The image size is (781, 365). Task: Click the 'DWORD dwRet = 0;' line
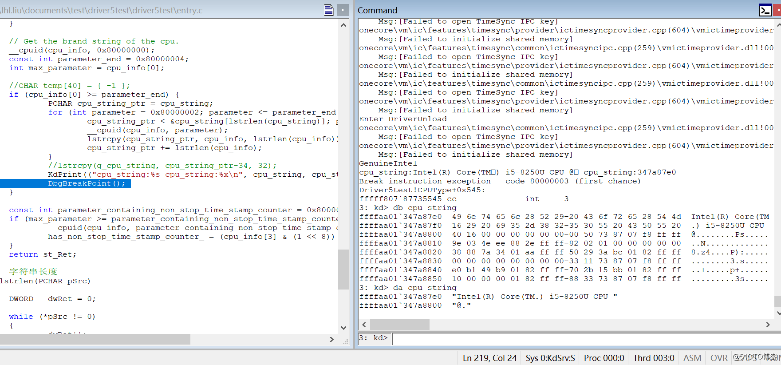coord(52,299)
